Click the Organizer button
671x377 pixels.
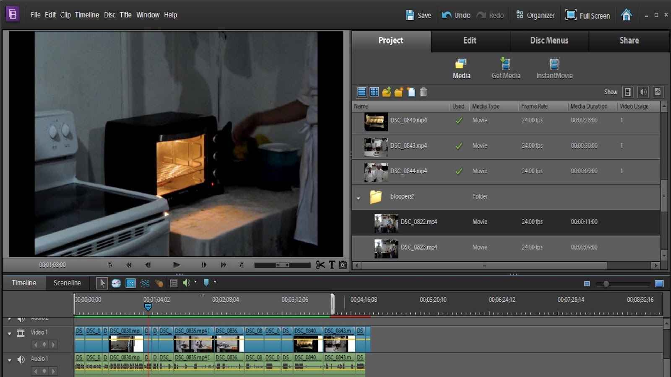[x=536, y=15]
